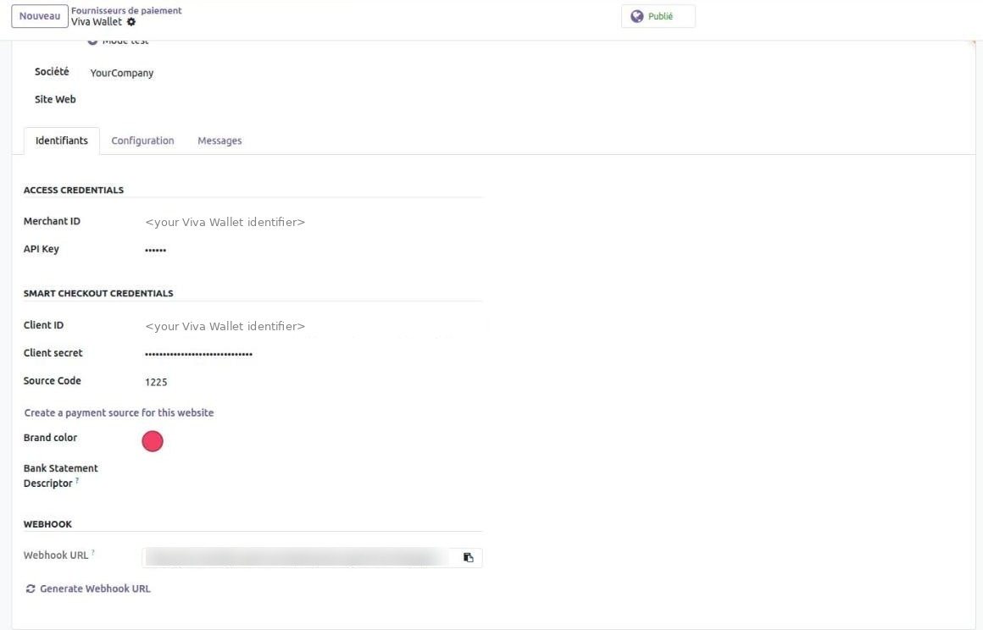
Task: Show Bank Statement Descriptor help tooltip
Action: point(77,480)
